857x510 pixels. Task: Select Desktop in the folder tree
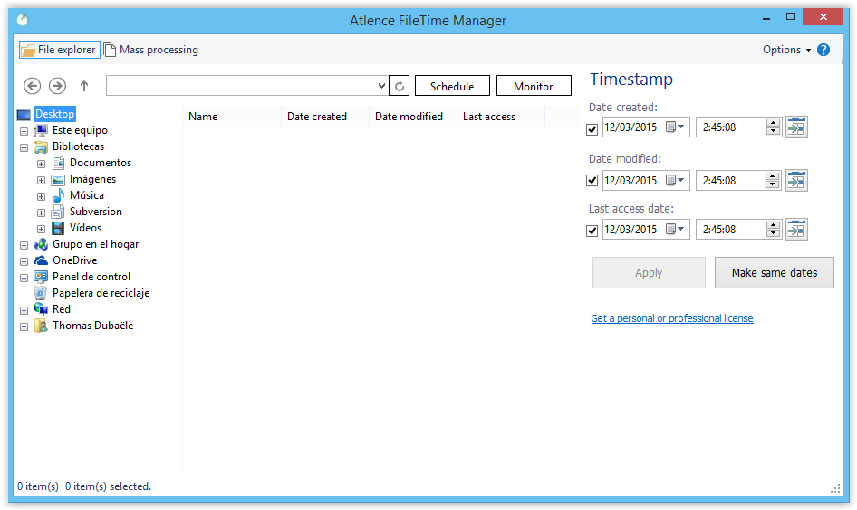pos(54,114)
